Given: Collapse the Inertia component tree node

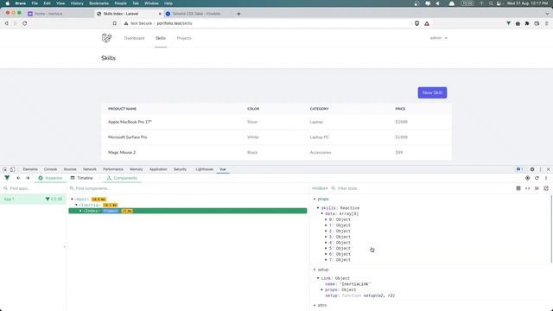Looking at the screenshot, I should (x=77, y=205).
